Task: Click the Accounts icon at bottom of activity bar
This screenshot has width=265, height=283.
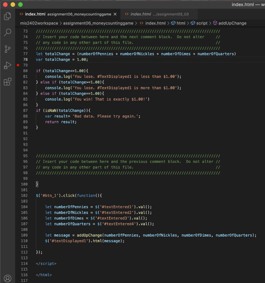Action: pos(7,278)
